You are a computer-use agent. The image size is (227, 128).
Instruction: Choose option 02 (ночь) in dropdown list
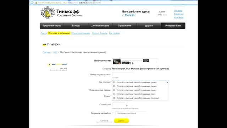point(140,90)
